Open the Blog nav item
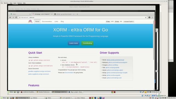The image size is (176, 99). tap(62, 21)
